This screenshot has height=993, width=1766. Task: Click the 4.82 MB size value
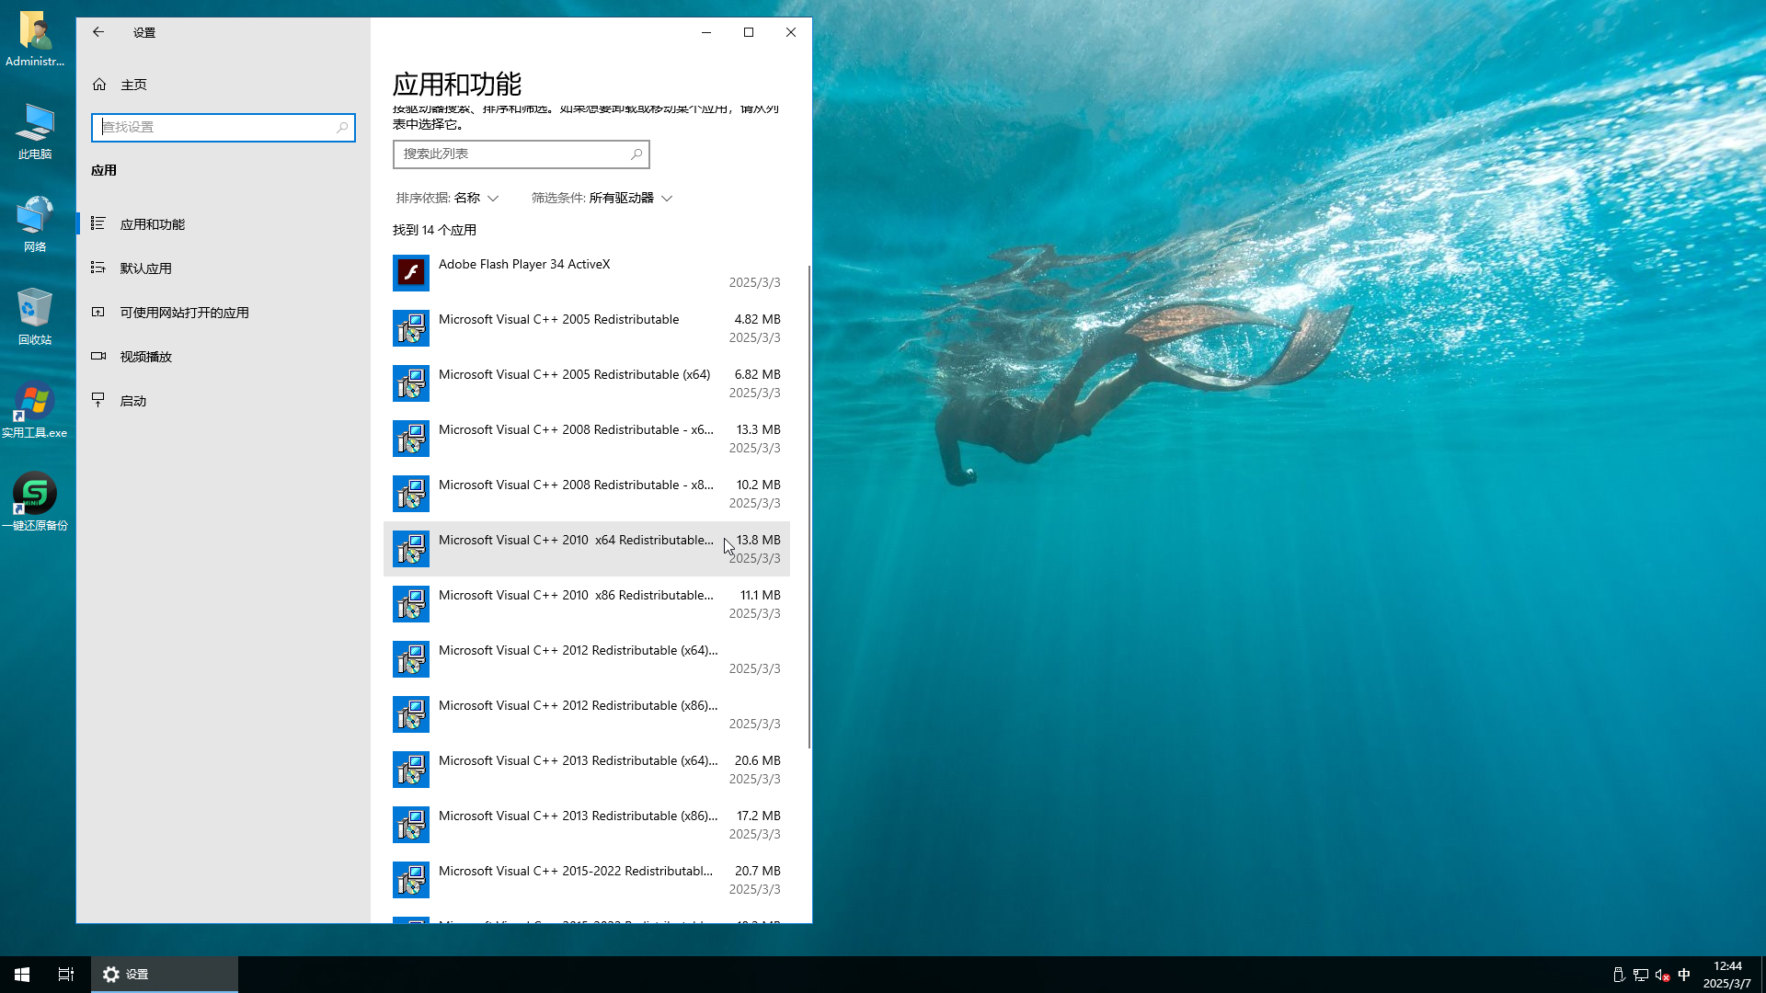(757, 319)
